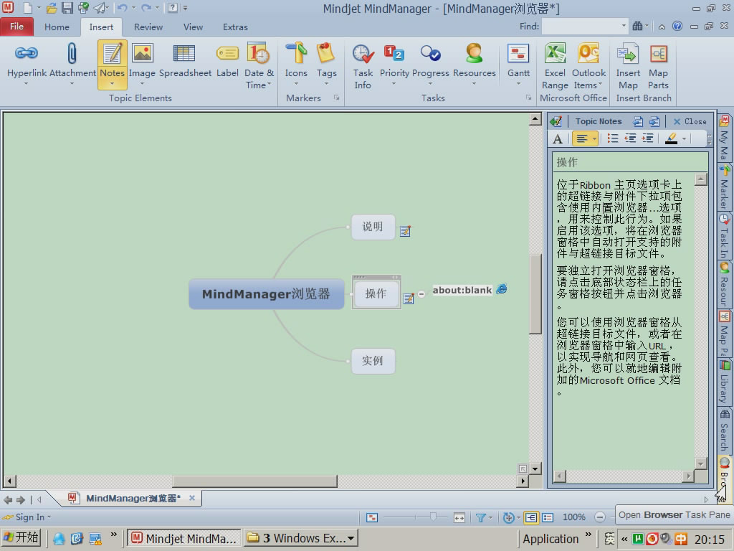Switch to the View ribbon tab
Viewport: 734px width, 551px height.
point(193,27)
